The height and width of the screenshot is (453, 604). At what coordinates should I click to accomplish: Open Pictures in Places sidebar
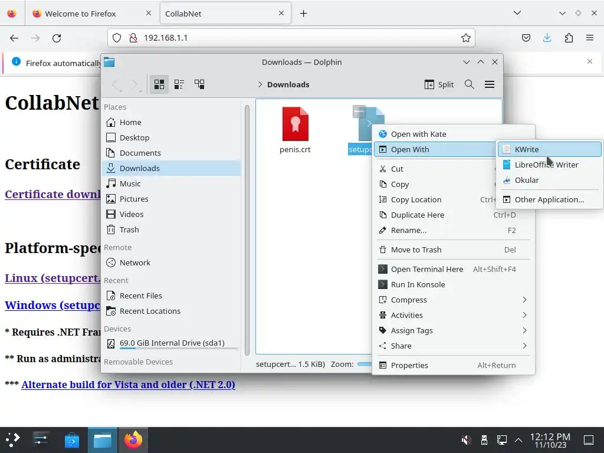tap(172, 199)
